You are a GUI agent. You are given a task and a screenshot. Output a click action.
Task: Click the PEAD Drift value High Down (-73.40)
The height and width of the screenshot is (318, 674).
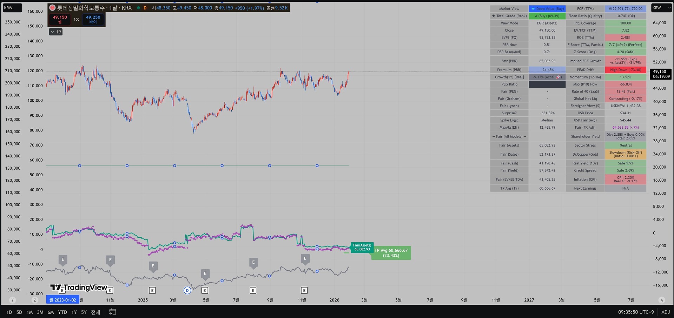626,70
